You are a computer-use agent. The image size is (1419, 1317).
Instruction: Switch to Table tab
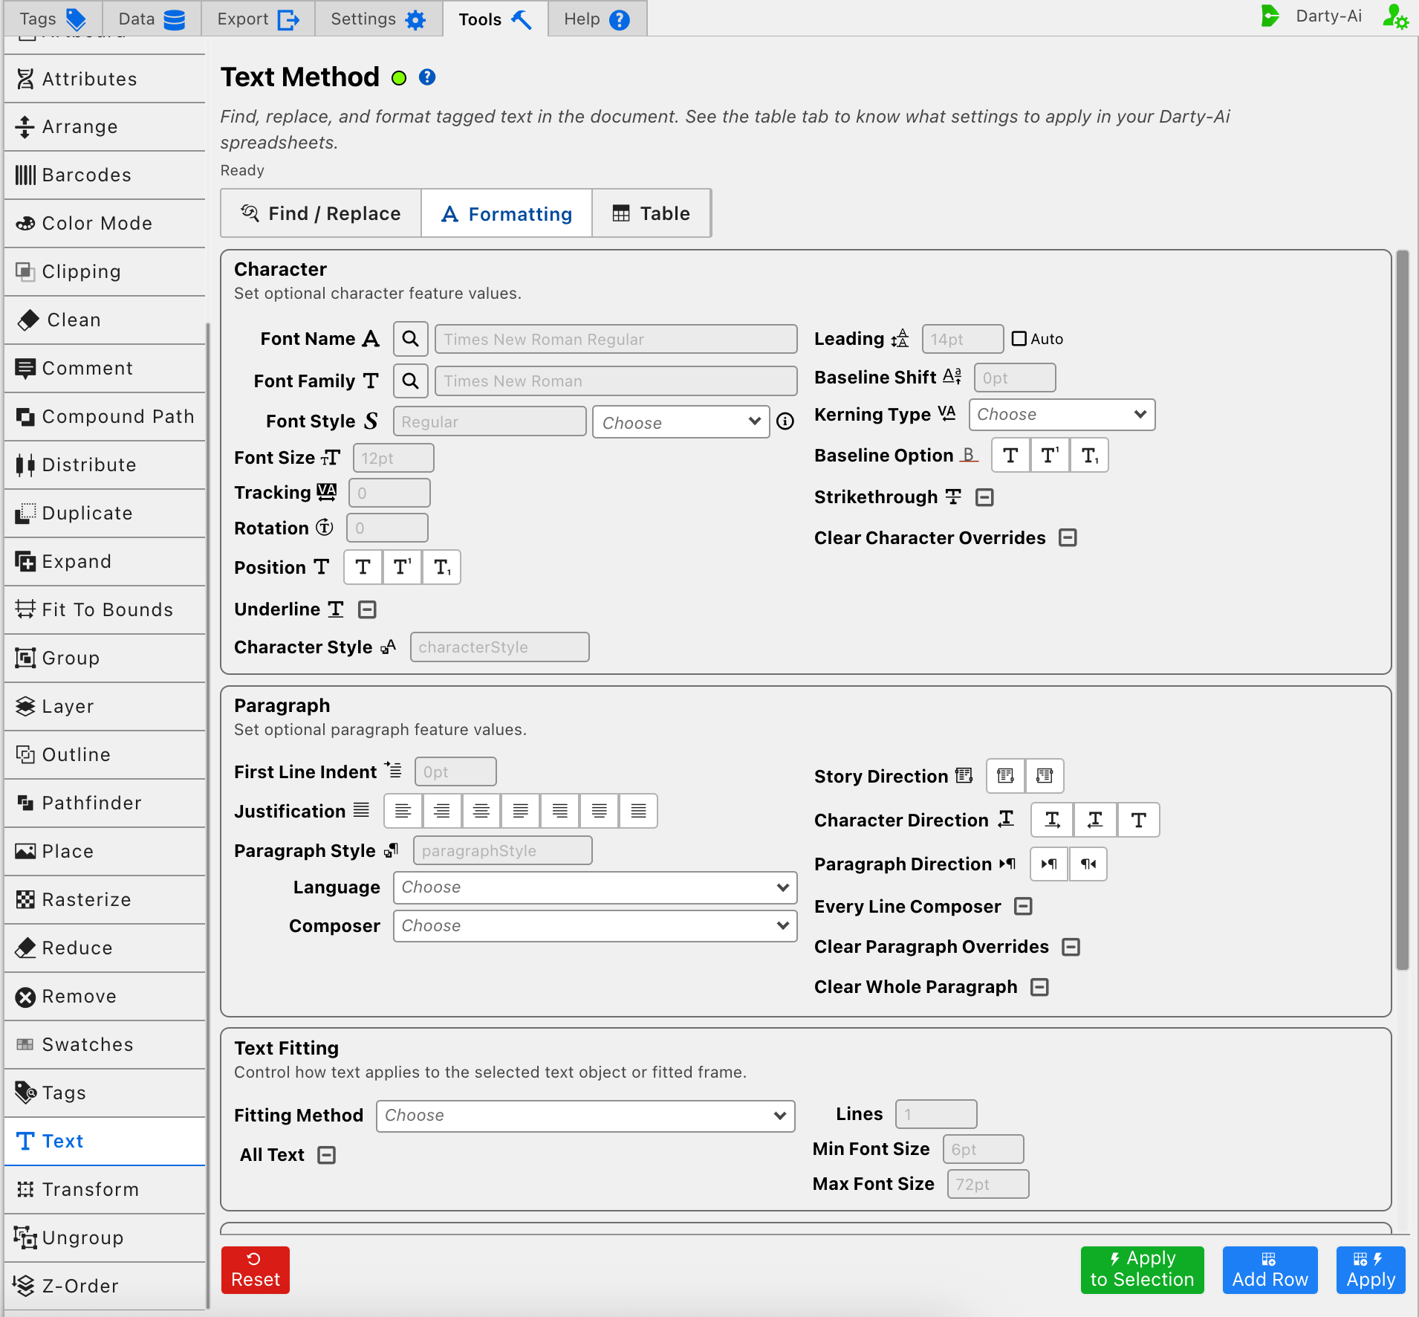[x=652, y=214]
